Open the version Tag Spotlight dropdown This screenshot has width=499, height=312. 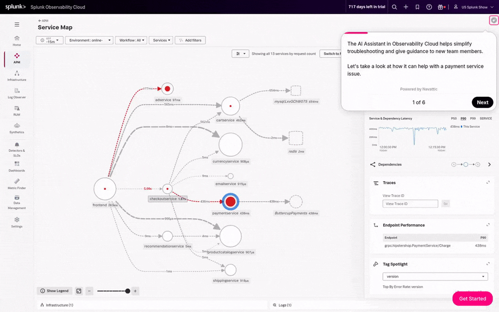tap(435, 277)
